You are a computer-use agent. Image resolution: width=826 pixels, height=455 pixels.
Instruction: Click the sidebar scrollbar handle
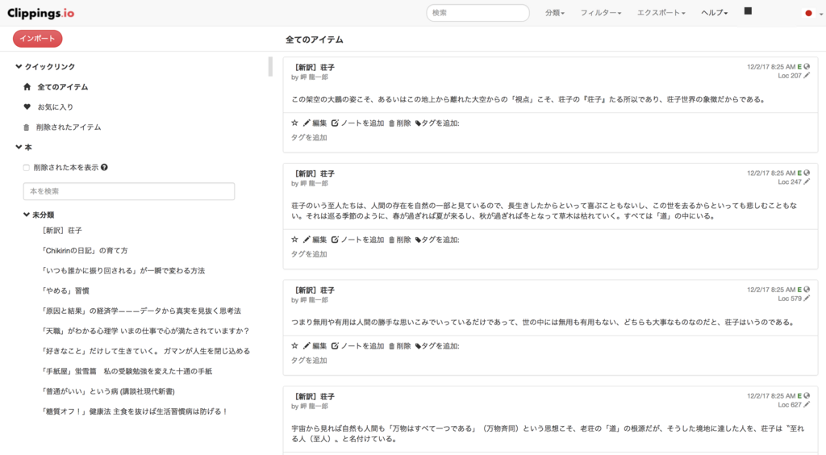coord(270,67)
